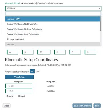Click the Save button
This screenshot has width=104, height=110.
point(97,106)
